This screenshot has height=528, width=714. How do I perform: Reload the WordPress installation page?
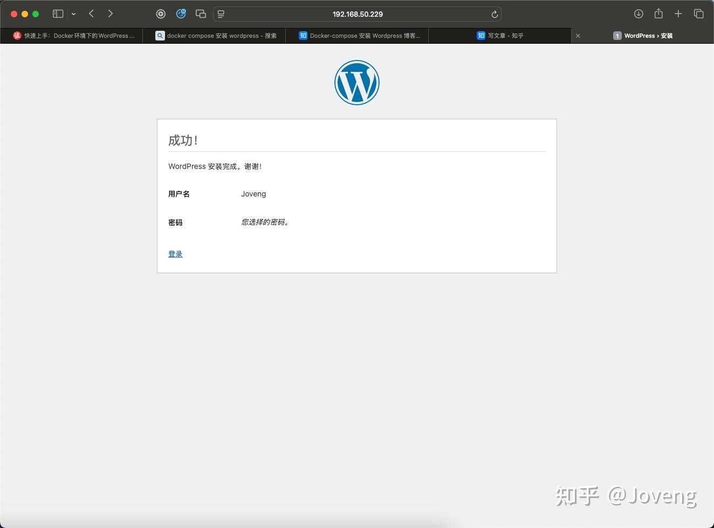click(495, 14)
